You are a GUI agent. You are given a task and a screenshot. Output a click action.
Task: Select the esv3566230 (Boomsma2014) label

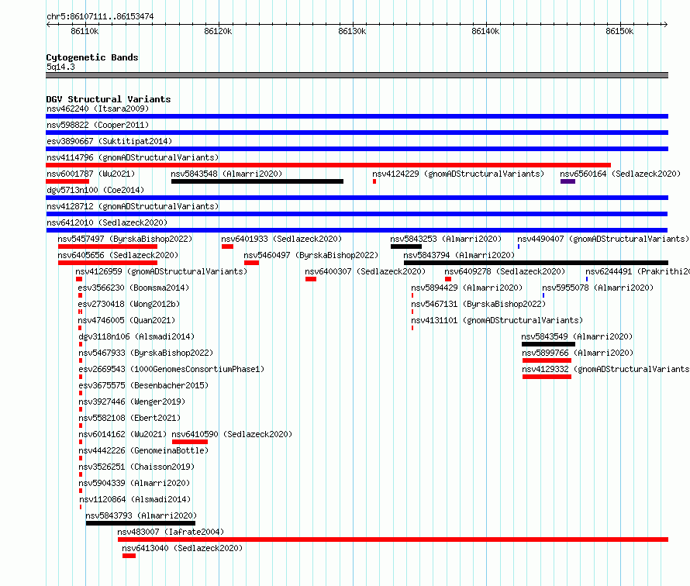[133, 288]
